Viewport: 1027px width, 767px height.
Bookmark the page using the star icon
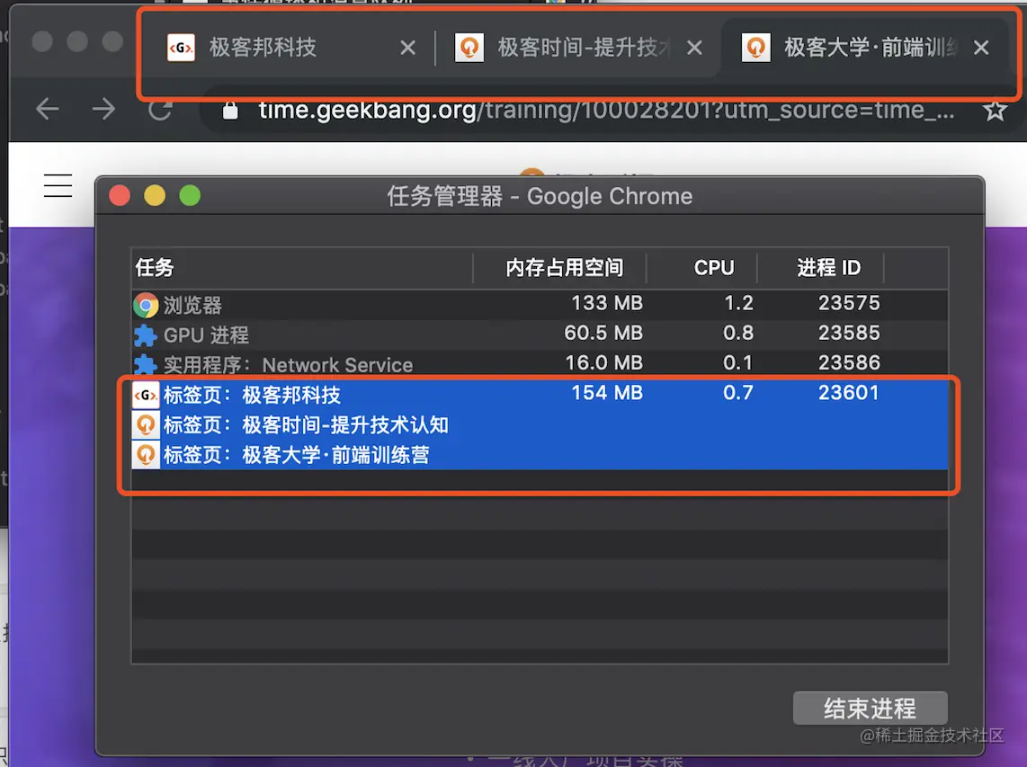pyautogui.click(x=995, y=109)
